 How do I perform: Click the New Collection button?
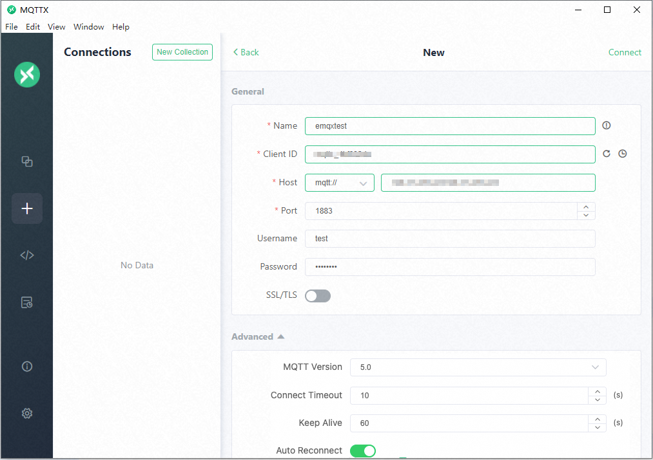coord(182,52)
